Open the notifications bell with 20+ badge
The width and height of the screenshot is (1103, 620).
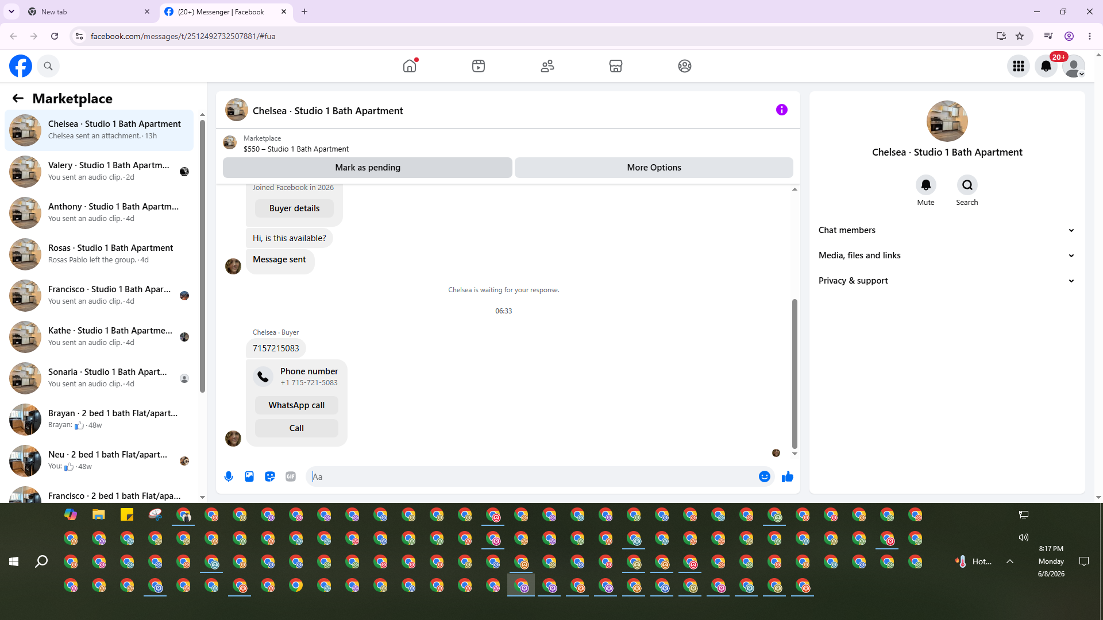click(x=1046, y=66)
